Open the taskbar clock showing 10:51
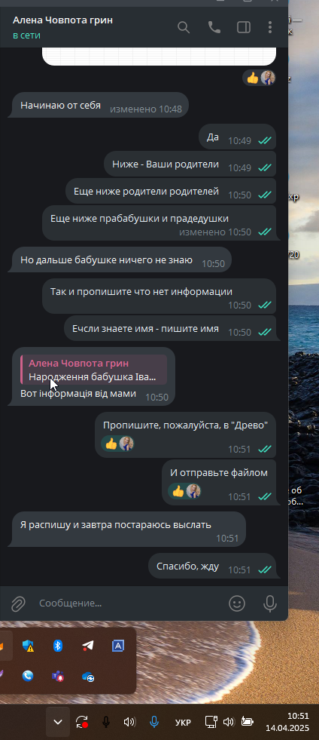This screenshot has height=740, width=319. [287, 722]
